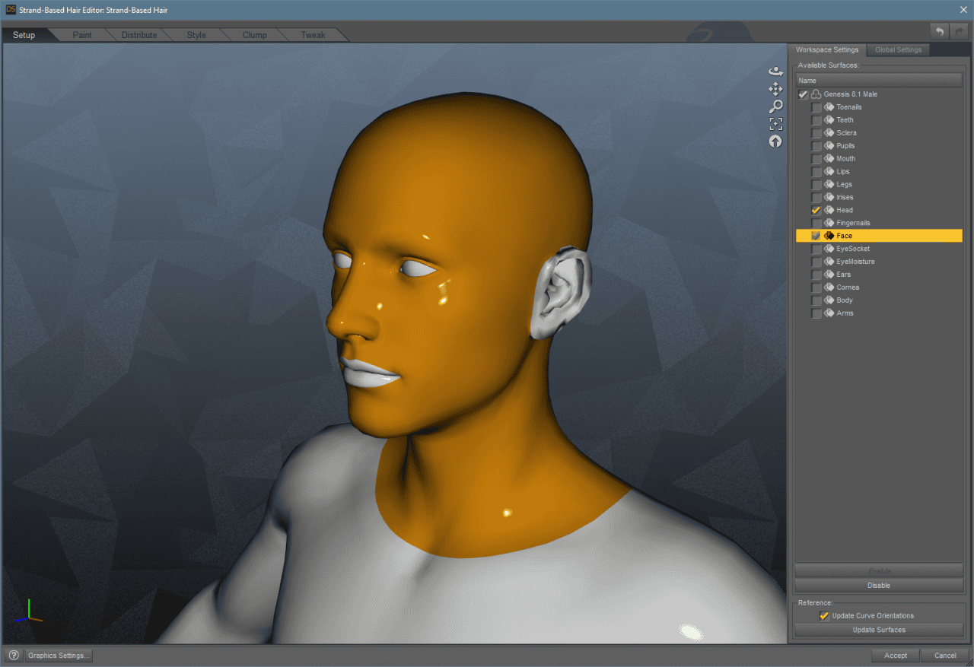974x667 pixels.
Task: Click the redo arrow icon
Action: coord(958,31)
